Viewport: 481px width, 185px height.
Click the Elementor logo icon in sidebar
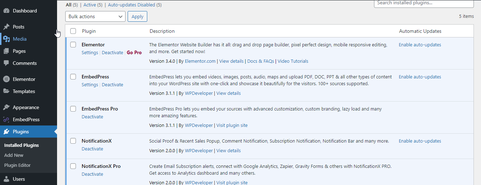pos(6,79)
